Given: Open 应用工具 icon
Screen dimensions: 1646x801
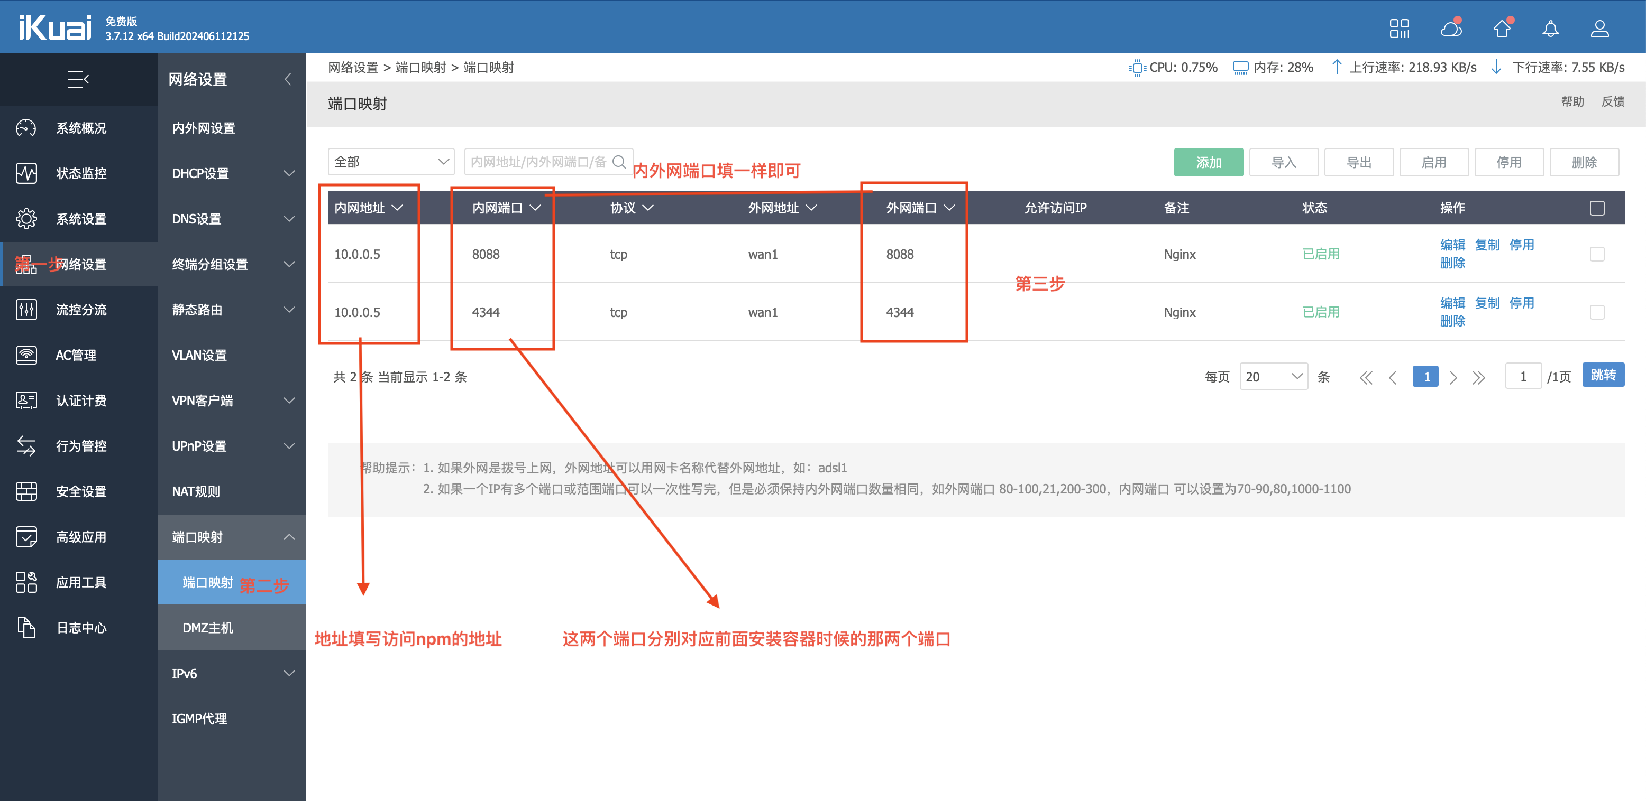Looking at the screenshot, I should tap(26, 582).
